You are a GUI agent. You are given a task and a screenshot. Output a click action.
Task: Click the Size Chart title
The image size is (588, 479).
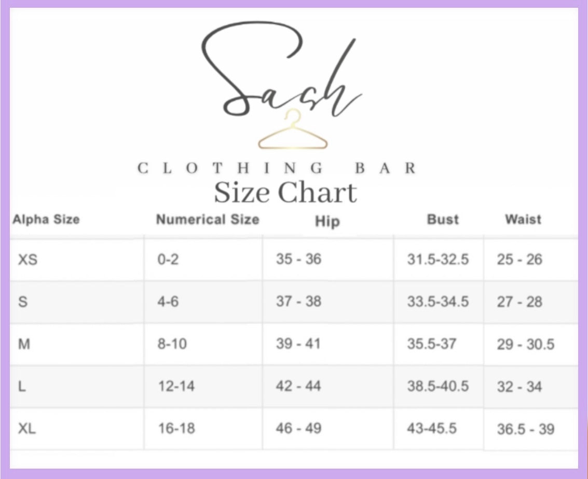285,193
